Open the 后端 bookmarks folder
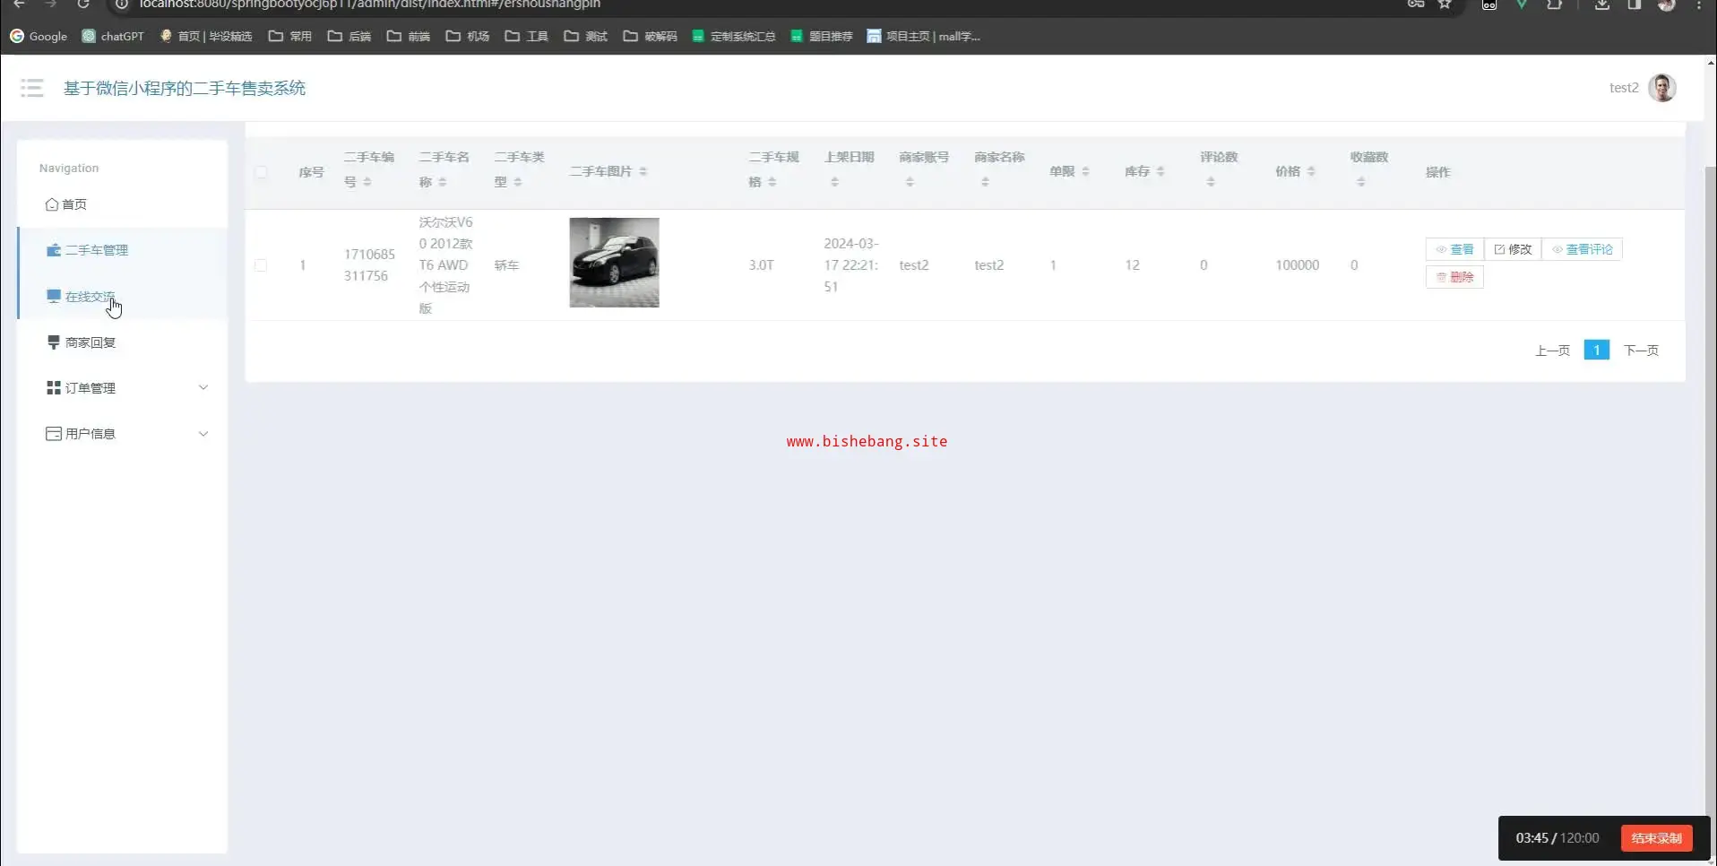The image size is (1717, 866). pyautogui.click(x=349, y=36)
